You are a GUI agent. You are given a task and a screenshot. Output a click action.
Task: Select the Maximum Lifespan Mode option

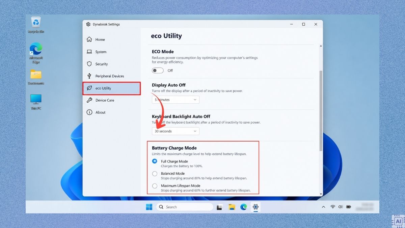point(155,186)
